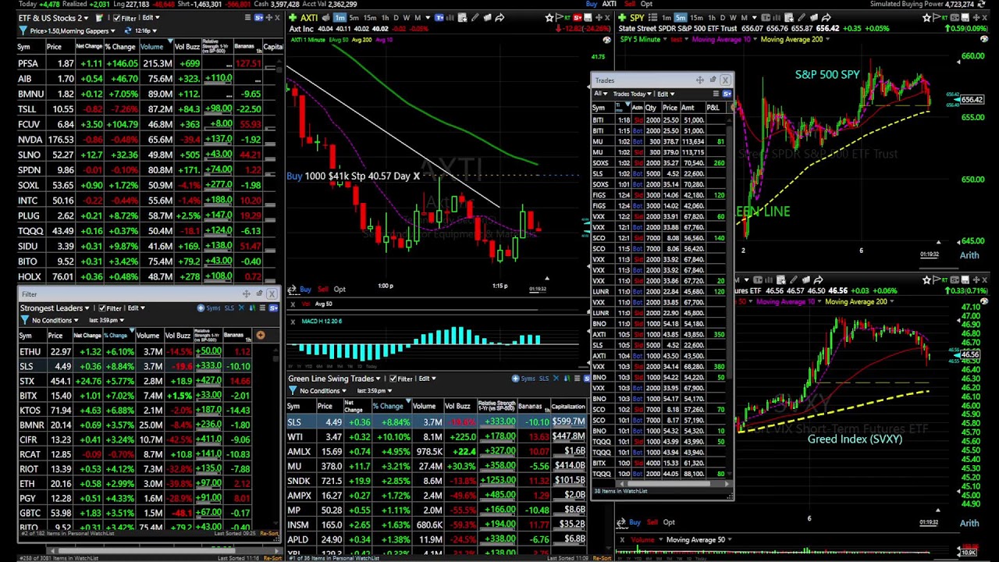Viewport: 999px width, 562px height.
Task: Select the pencil drawing tool on SPY chart
Action: coord(801,18)
